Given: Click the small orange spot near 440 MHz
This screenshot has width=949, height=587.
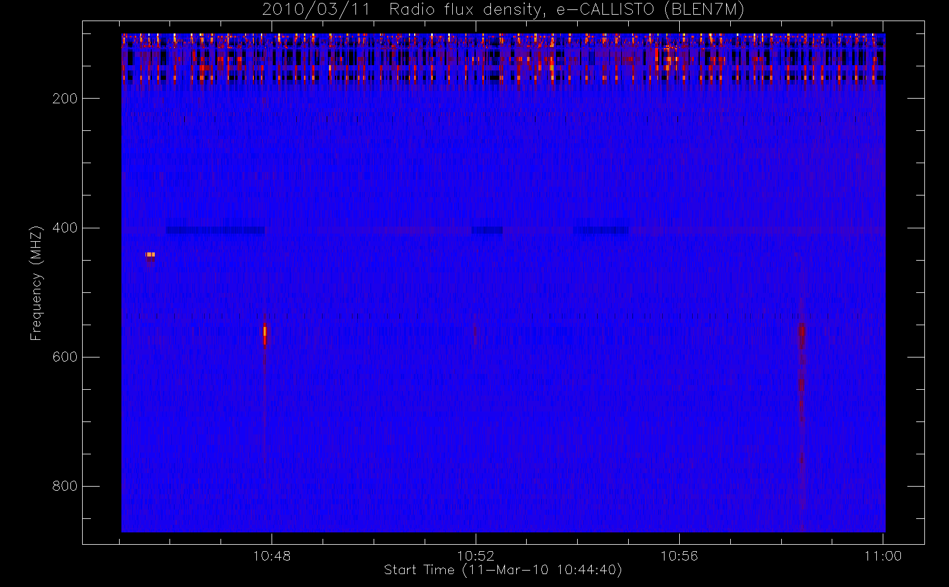Looking at the screenshot, I should tap(150, 255).
